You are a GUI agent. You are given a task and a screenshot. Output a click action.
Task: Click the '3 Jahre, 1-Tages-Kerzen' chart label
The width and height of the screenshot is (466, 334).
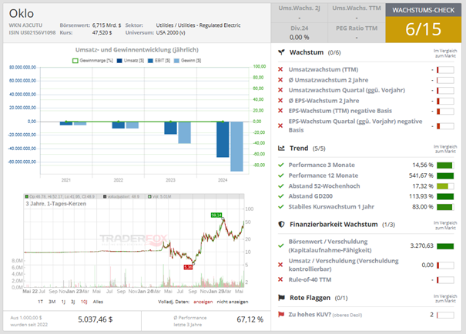pyautogui.click(x=56, y=204)
